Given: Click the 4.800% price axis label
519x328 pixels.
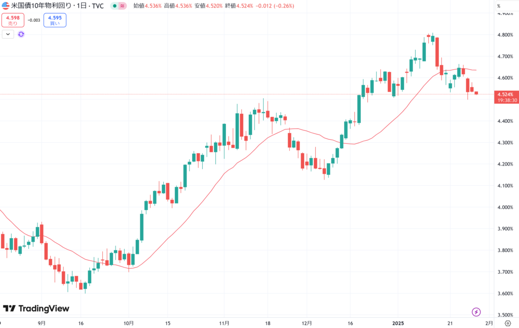Looking at the screenshot, I should 505,35.
